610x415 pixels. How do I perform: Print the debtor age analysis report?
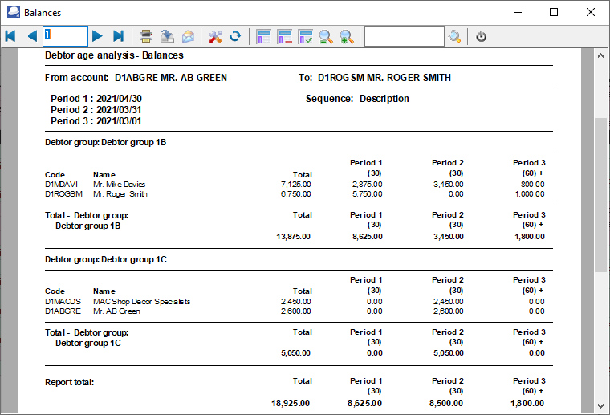click(146, 36)
